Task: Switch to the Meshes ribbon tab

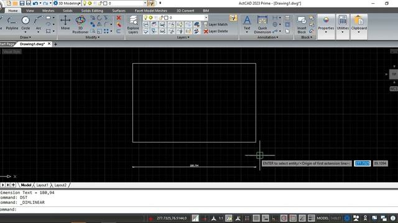Action: [49, 11]
